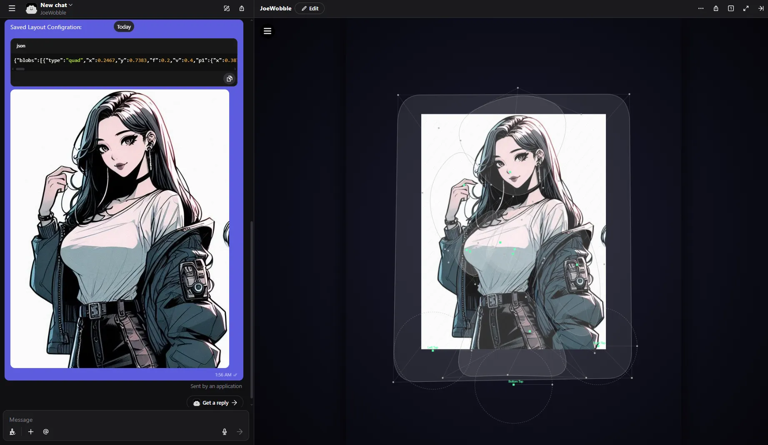Insert a mention with @ icon

pyautogui.click(x=46, y=432)
